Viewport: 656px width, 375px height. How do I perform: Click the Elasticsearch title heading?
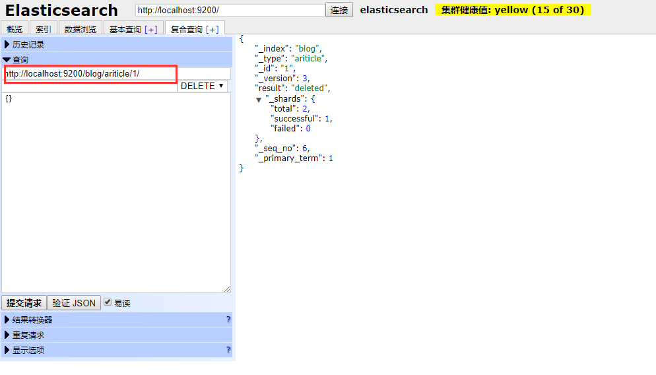coord(61,10)
